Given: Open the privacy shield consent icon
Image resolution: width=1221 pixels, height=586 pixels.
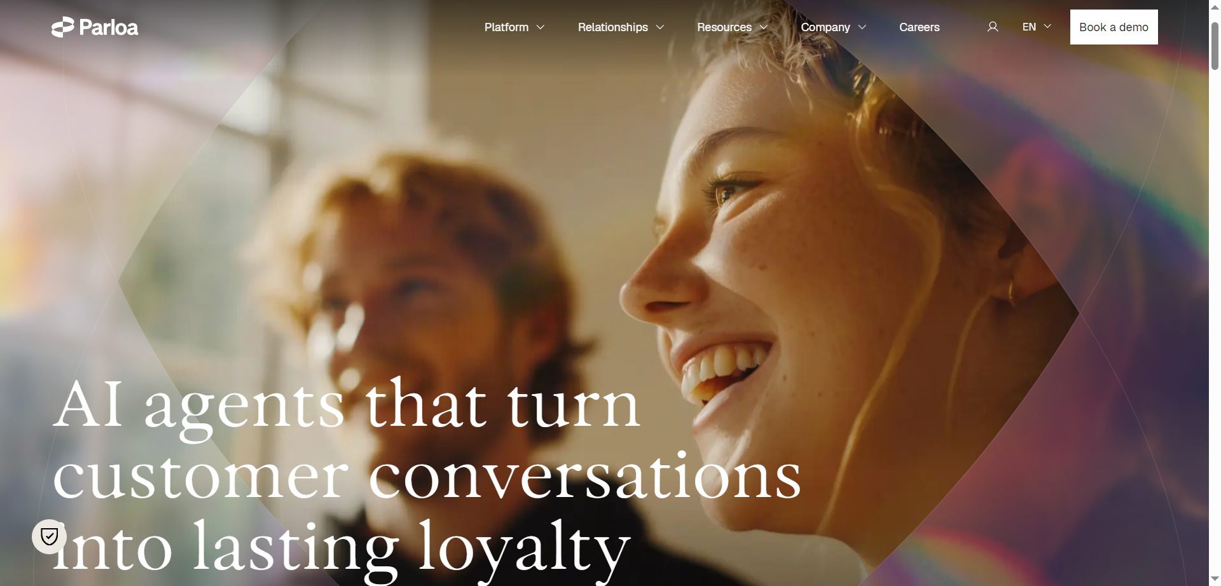Looking at the screenshot, I should point(50,537).
